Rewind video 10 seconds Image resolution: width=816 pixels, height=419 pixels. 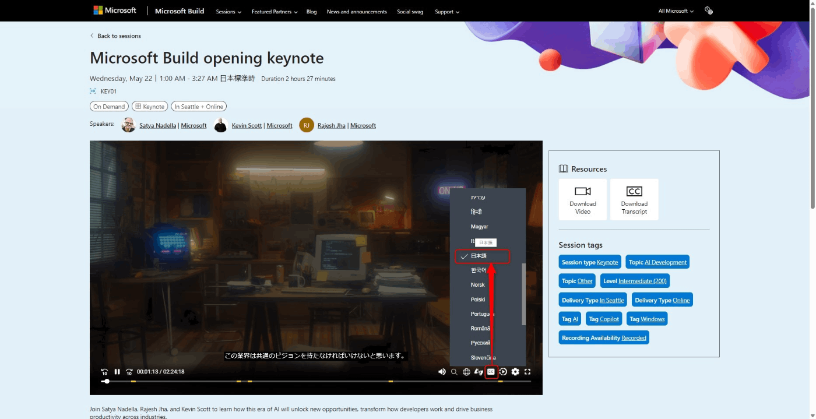tap(105, 372)
